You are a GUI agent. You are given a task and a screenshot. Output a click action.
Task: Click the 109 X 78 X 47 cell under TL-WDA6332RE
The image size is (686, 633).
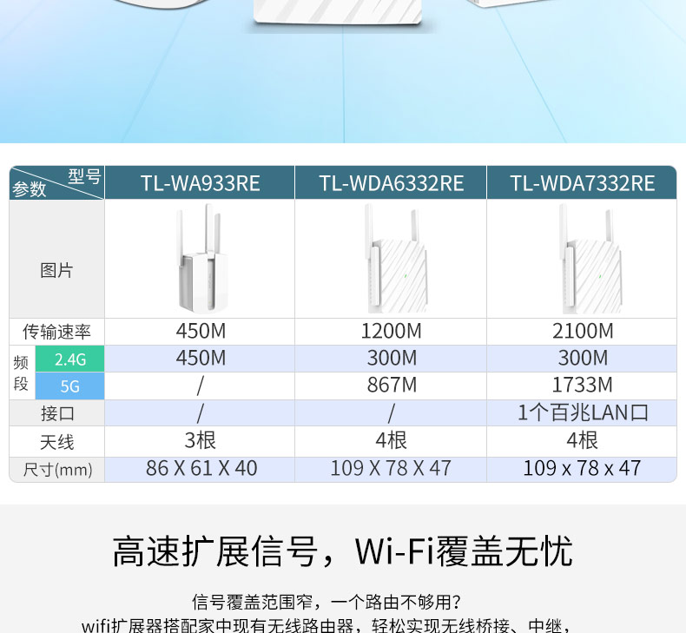391,468
